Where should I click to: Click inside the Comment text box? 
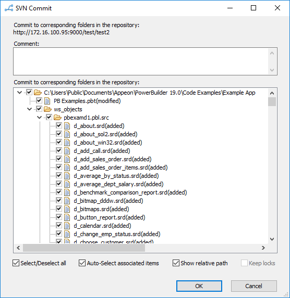click(141, 61)
